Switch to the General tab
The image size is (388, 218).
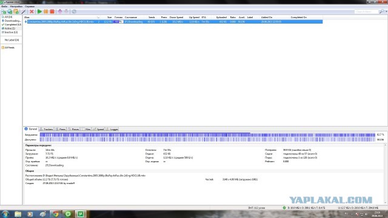(x=31, y=129)
